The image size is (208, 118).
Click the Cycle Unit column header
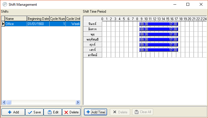pos(73,19)
